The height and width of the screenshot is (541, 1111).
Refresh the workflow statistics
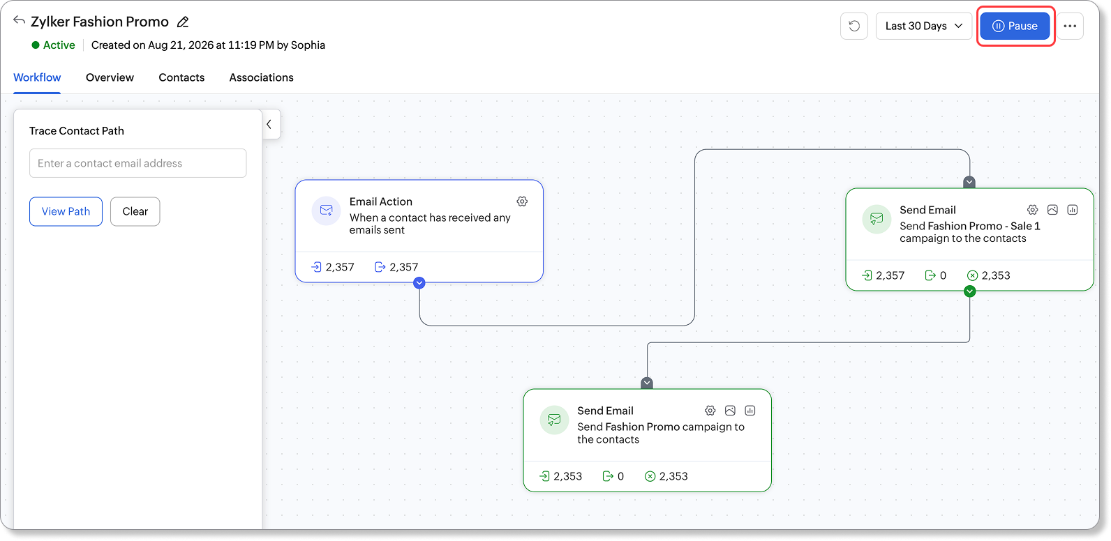(854, 26)
